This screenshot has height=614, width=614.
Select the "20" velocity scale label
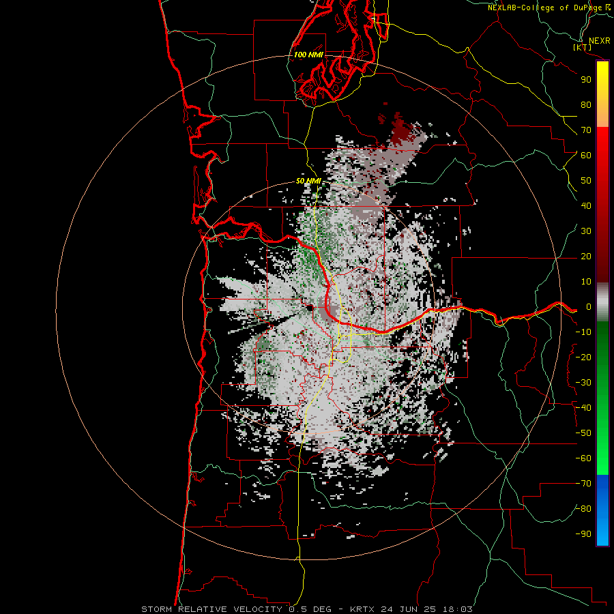point(586,257)
